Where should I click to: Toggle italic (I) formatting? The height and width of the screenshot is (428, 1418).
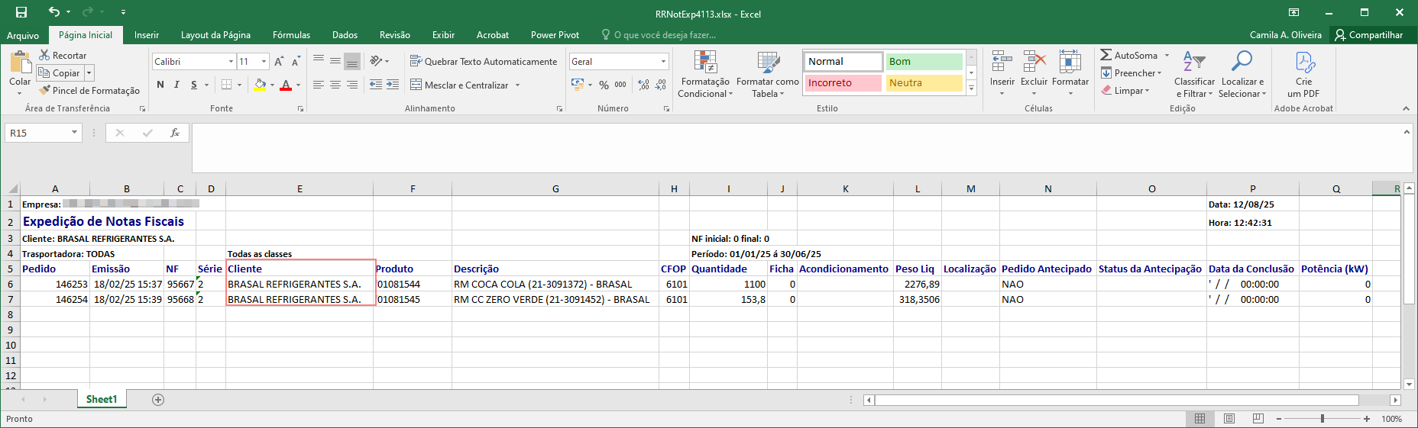(x=176, y=85)
